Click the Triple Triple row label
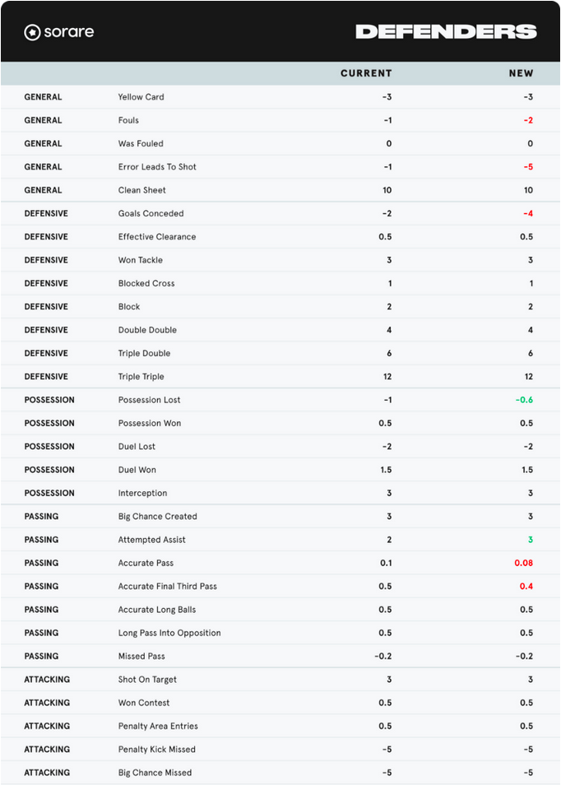 (x=141, y=377)
